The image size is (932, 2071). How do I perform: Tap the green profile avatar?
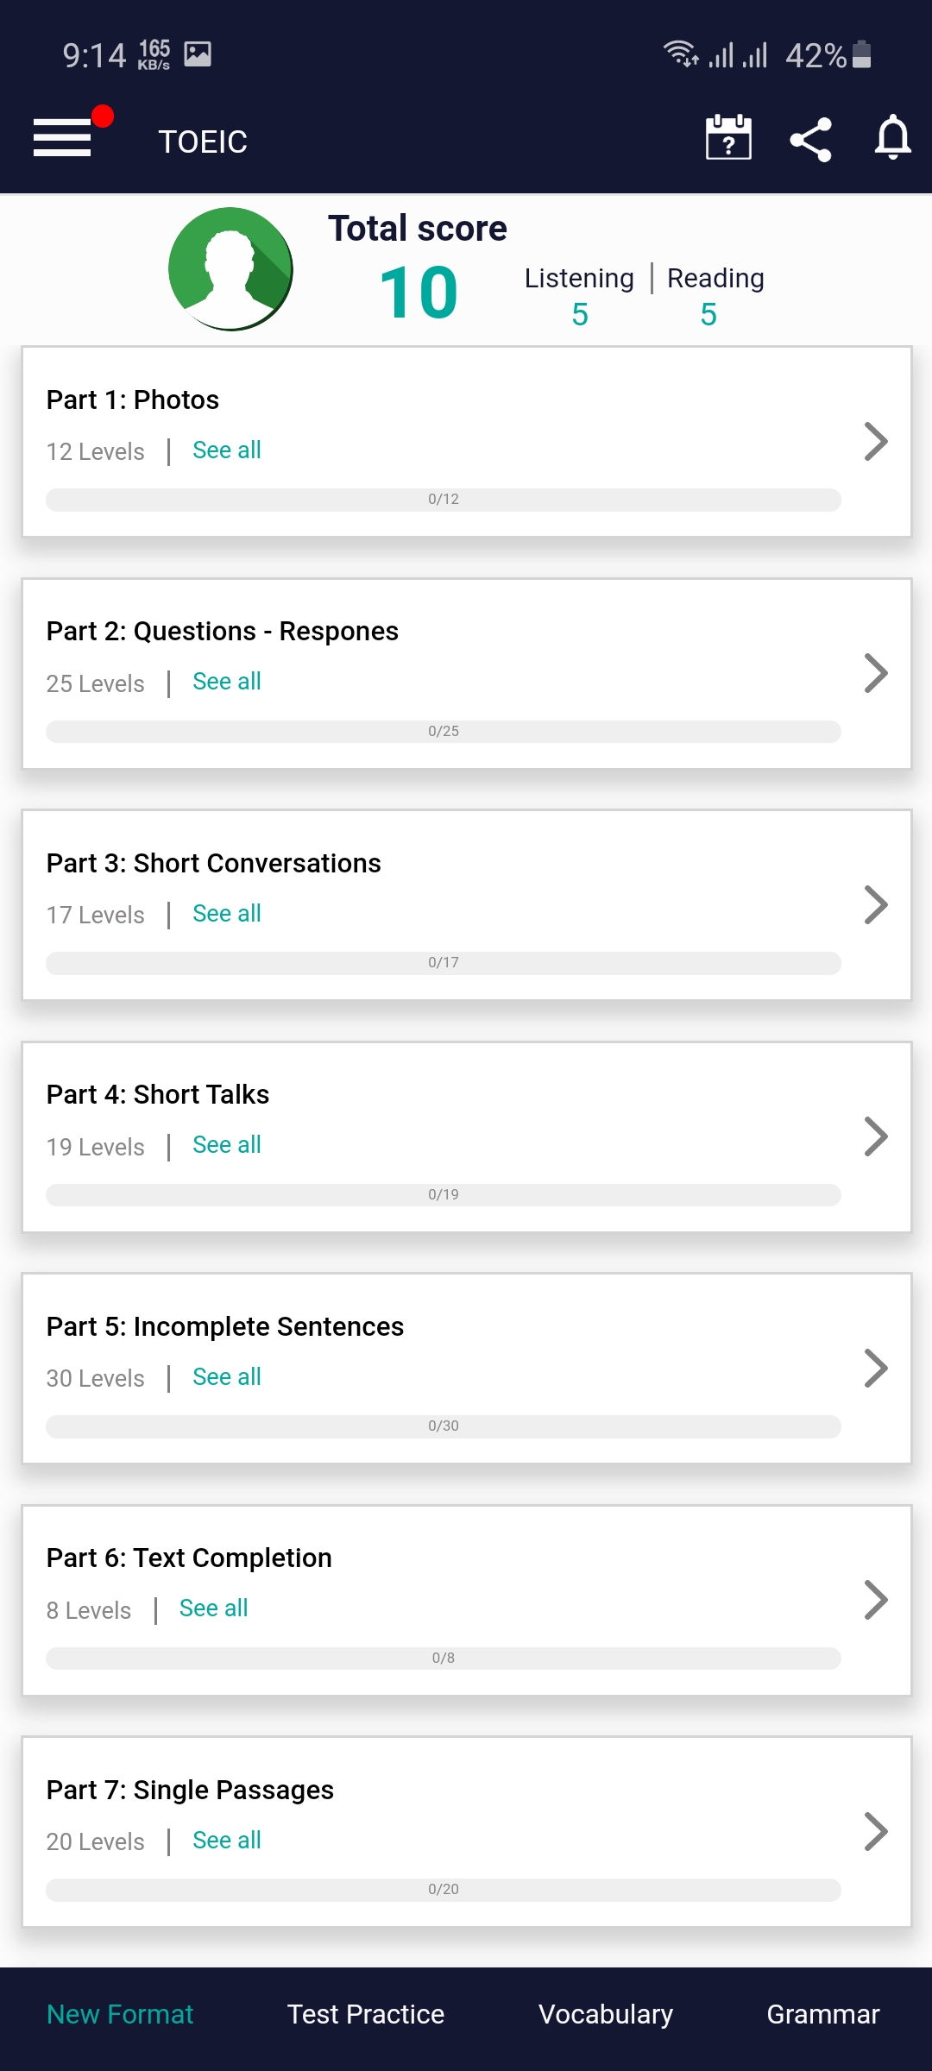[x=230, y=269]
